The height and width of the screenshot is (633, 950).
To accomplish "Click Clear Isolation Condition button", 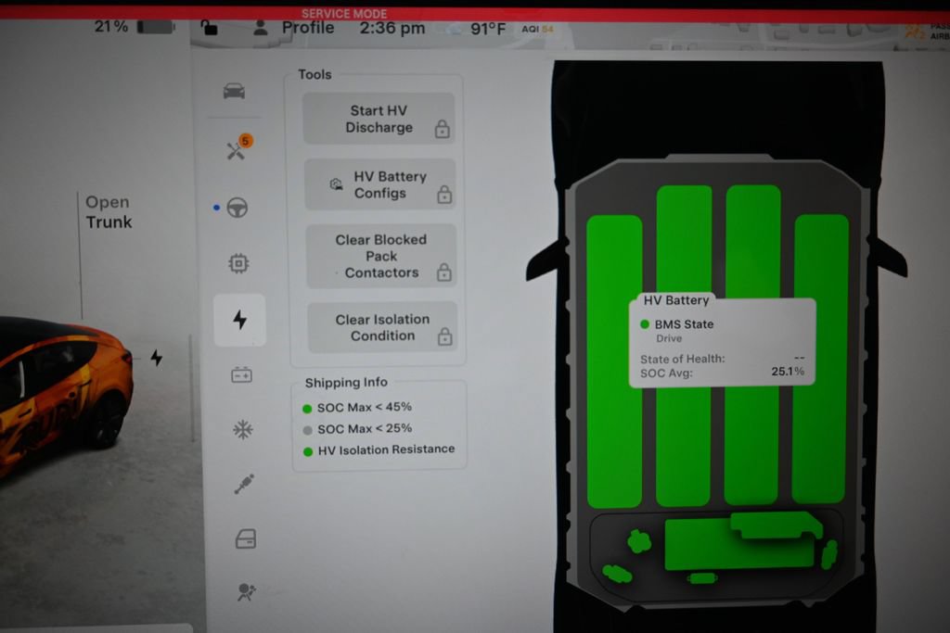I will [x=382, y=327].
